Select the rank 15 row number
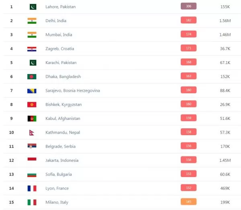 pyautogui.click(x=11, y=202)
